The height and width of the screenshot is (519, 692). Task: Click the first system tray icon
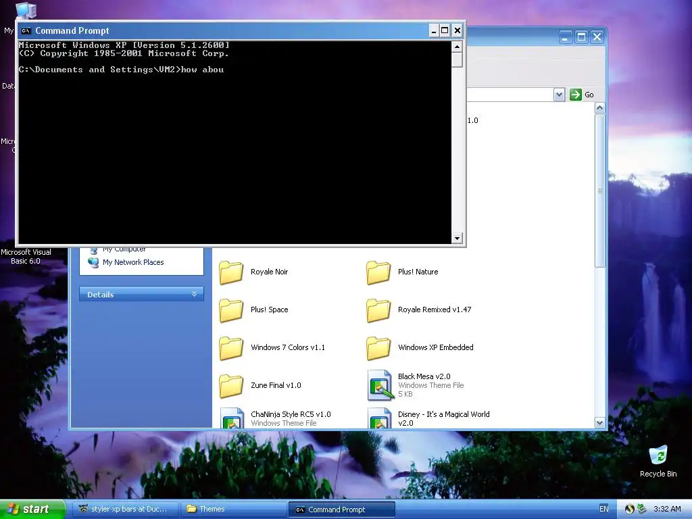629,509
